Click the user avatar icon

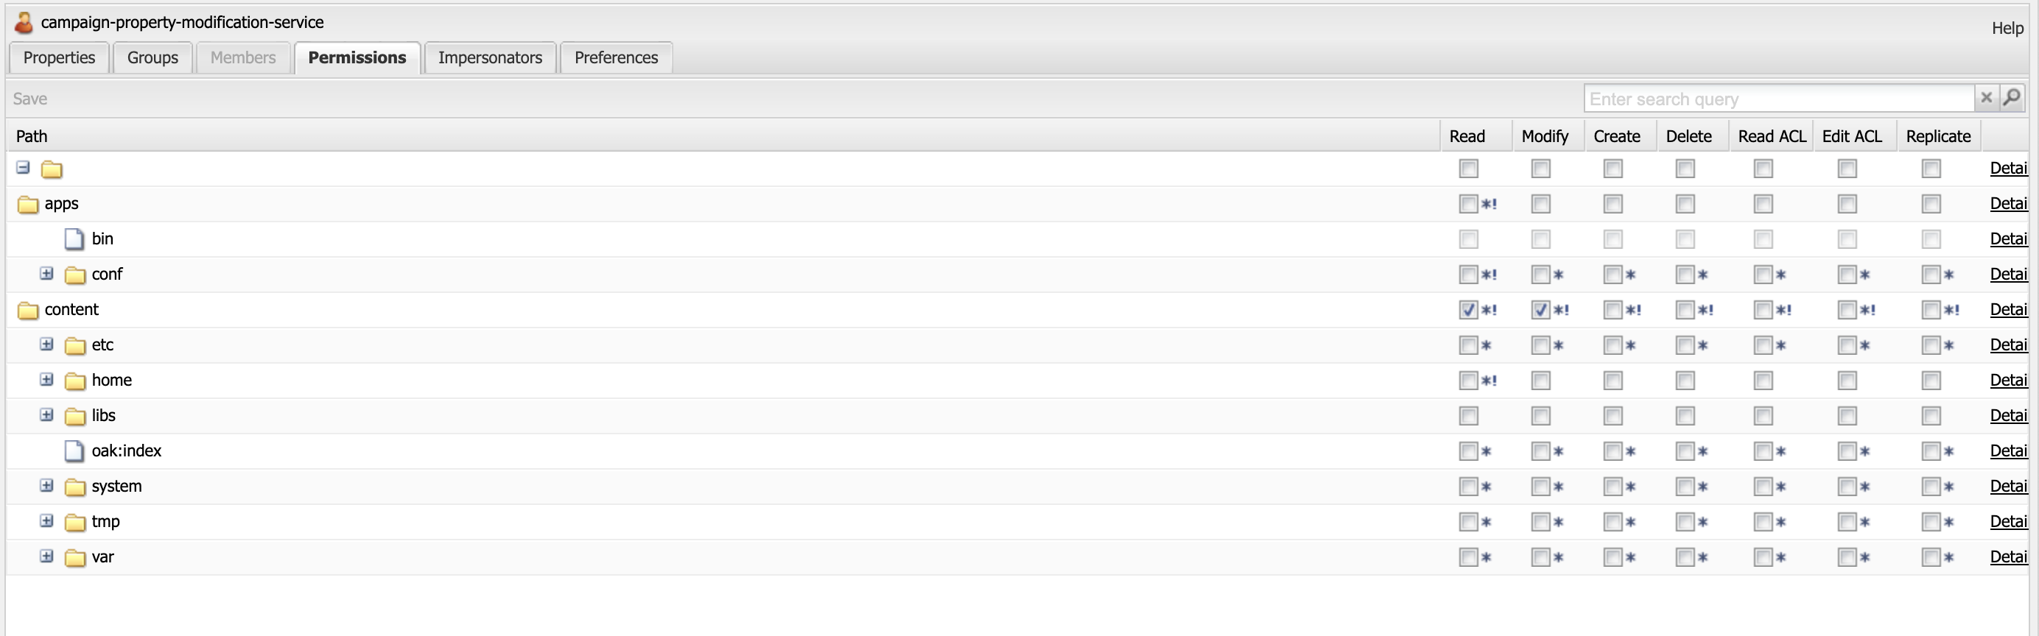point(24,23)
